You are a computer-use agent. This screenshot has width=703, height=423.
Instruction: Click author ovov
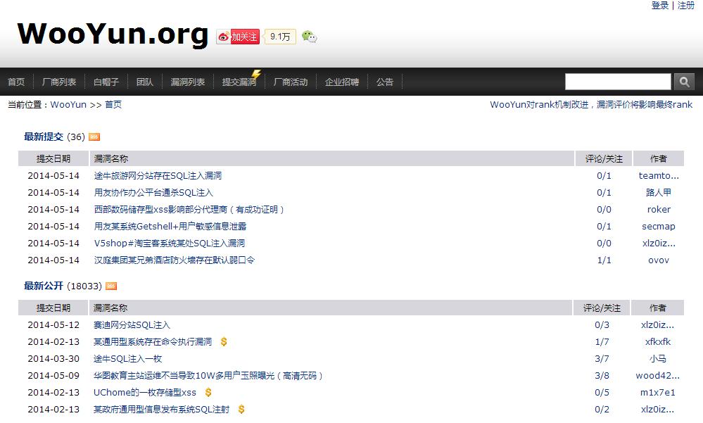pyautogui.click(x=659, y=260)
